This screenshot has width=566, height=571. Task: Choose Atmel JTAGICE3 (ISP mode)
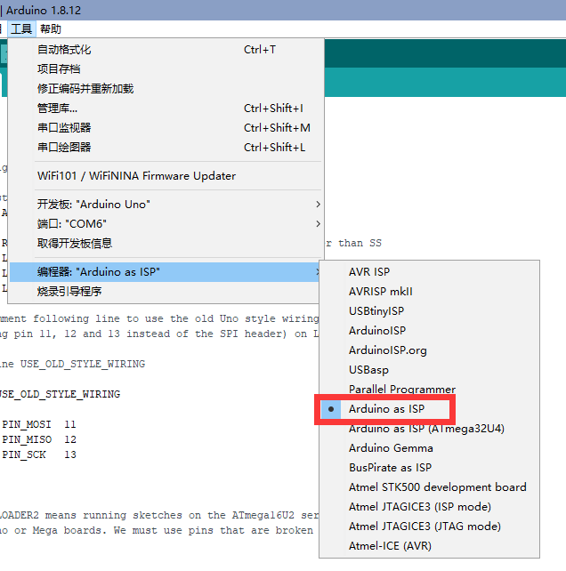429,507
